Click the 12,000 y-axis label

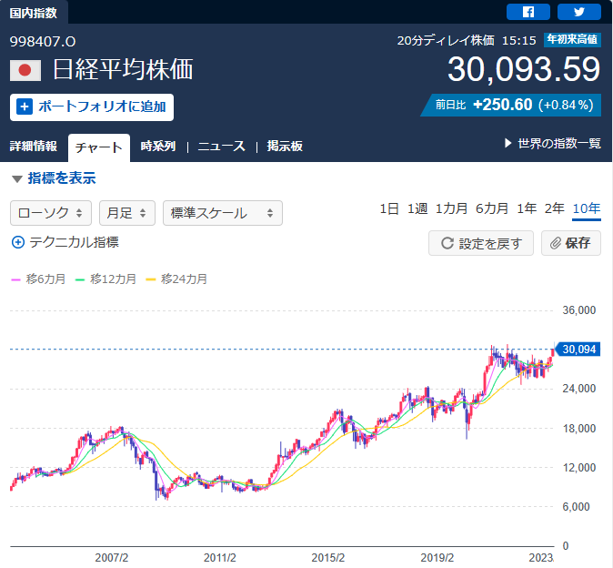pyautogui.click(x=579, y=468)
